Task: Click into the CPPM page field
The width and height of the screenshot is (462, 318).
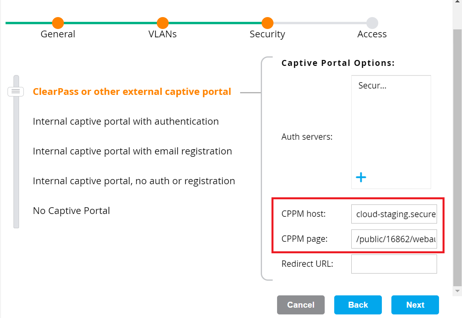Action: [x=394, y=239]
